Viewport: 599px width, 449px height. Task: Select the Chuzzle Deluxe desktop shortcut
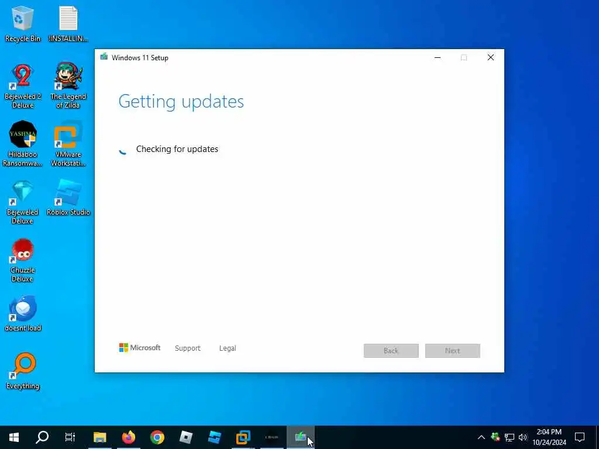coord(23,260)
